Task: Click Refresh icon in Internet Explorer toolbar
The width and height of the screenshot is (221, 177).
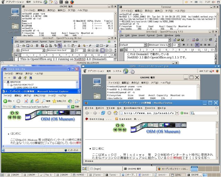Action: [32, 101]
